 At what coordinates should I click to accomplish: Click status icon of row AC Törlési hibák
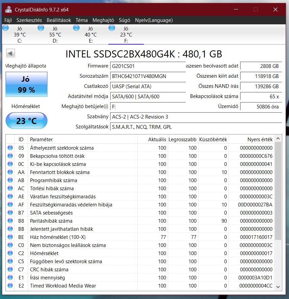pos(10,188)
